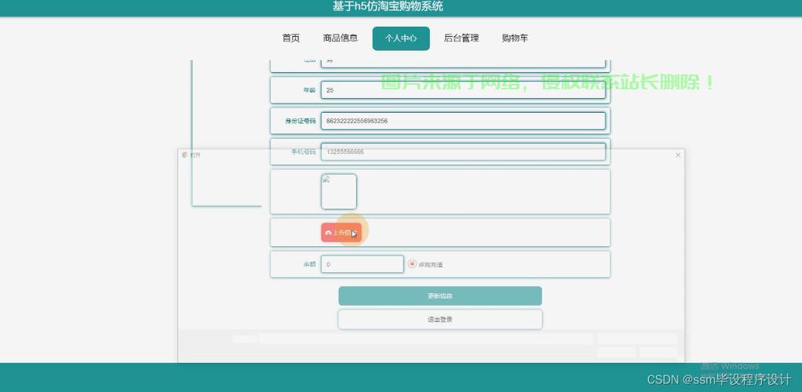Click the 上传图片 upload cloud icon
Image resolution: width=802 pixels, height=392 pixels.
(328, 233)
